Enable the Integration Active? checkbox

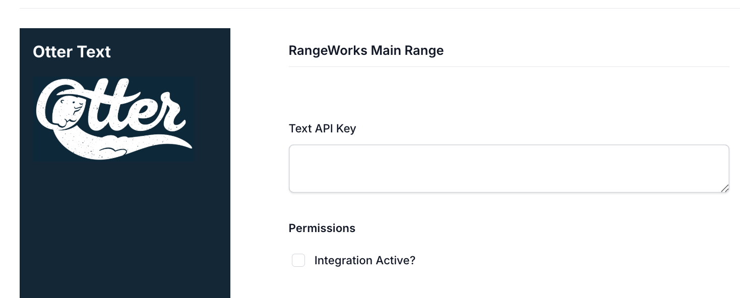click(x=298, y=260)
